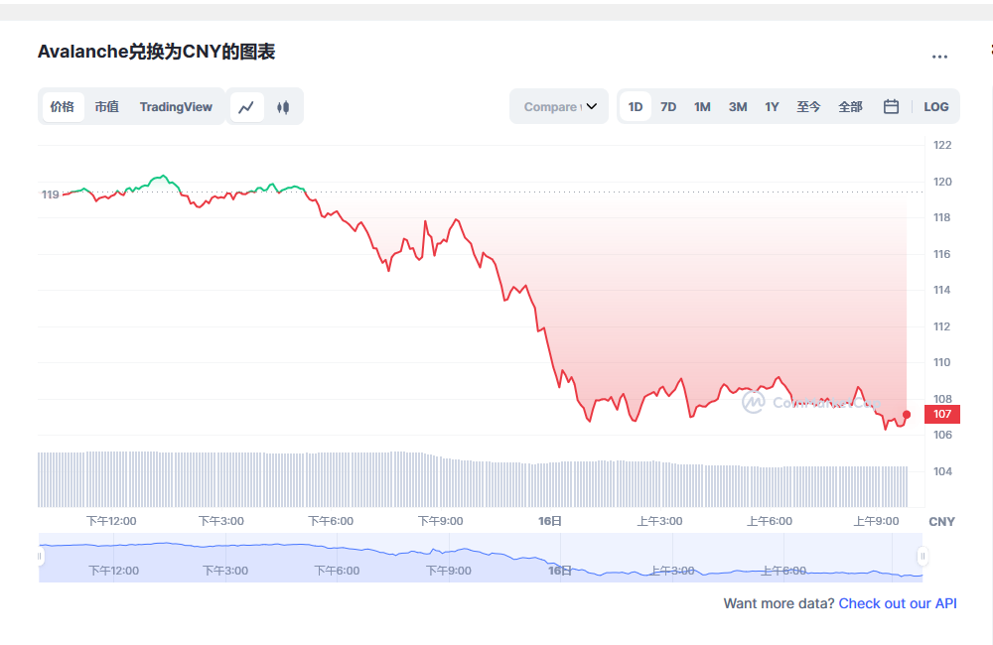This screenshot has width=993, height=645.
Task: Show year-to-date 至今 range
Action: coord(808,107)
